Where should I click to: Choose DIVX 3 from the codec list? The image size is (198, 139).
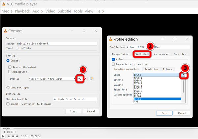click(x=157, y=91)
